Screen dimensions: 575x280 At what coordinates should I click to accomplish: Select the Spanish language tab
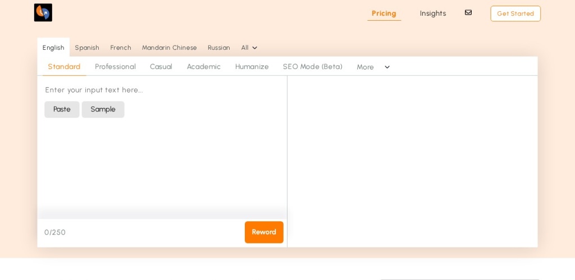pyautogui.click(x=87, y=48)
